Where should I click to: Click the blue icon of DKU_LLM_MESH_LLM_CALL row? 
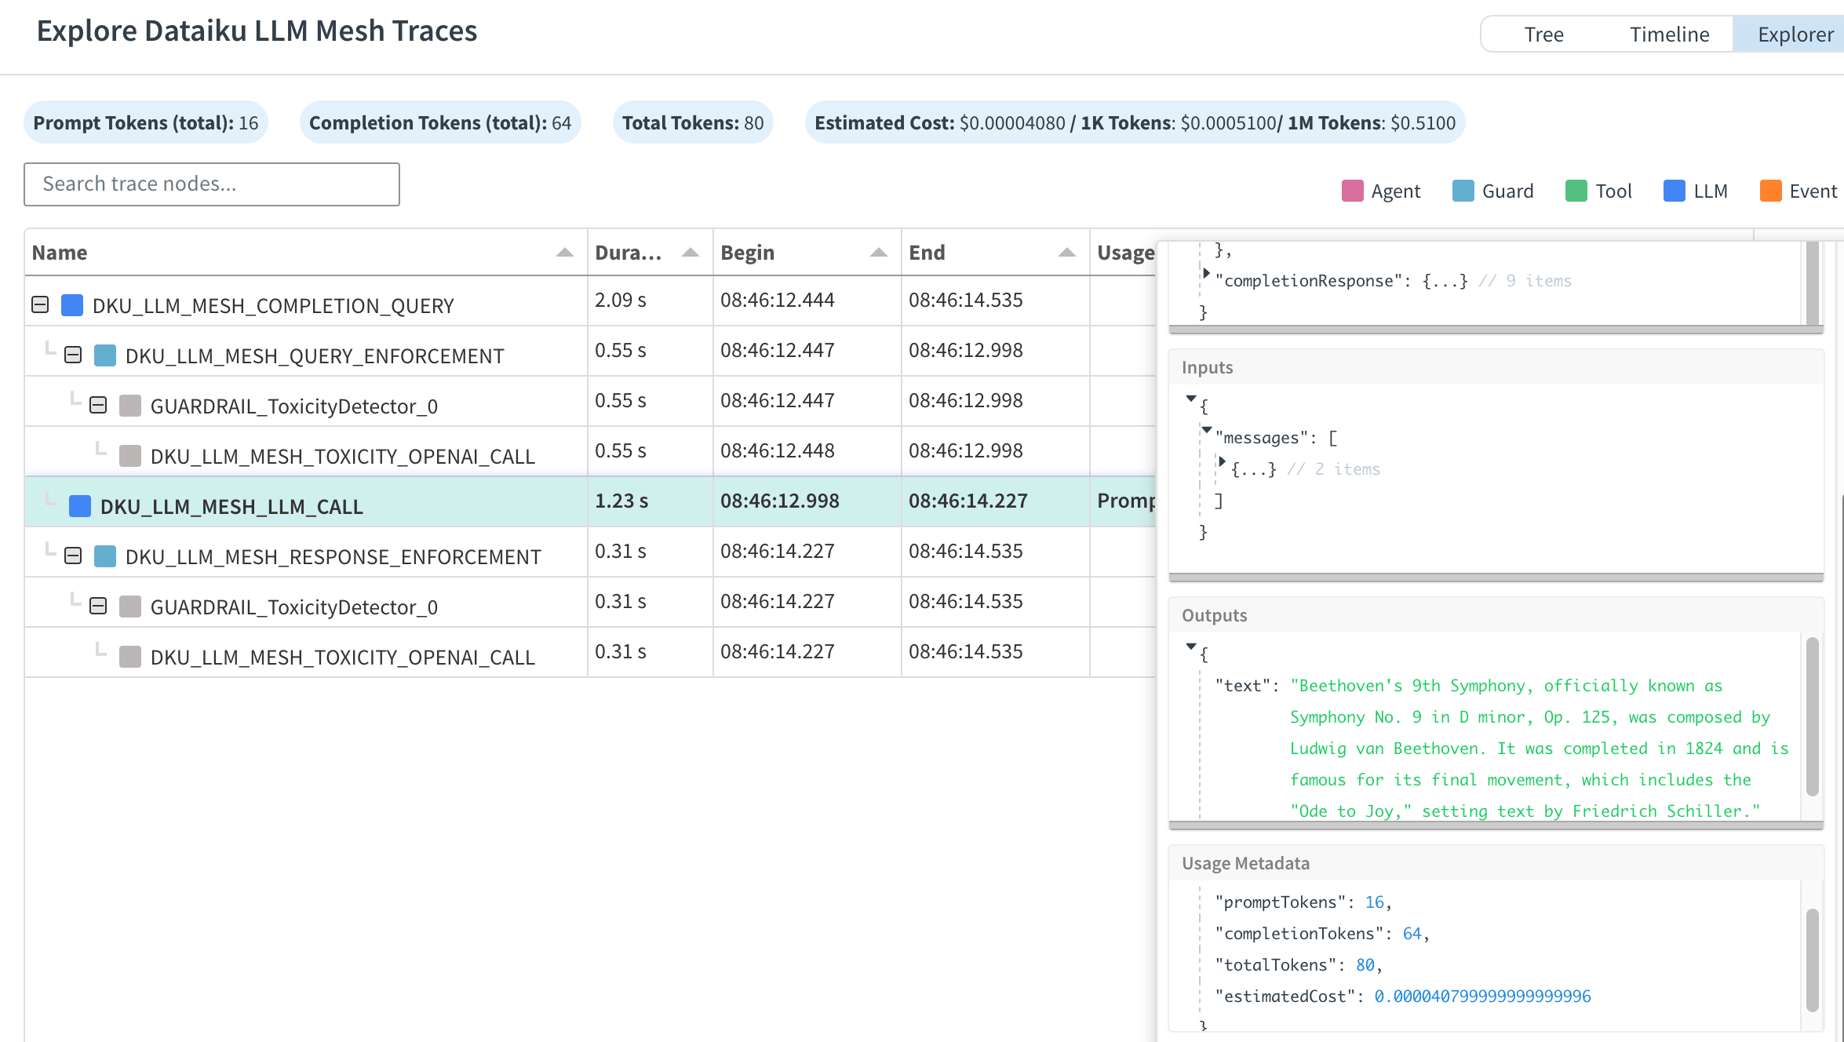[80, 505]
